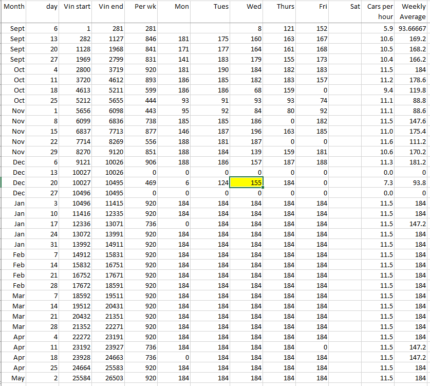The height and width of the screenshot is (386, 430).
Task: Click the May month cell
Action: (14, 378)
